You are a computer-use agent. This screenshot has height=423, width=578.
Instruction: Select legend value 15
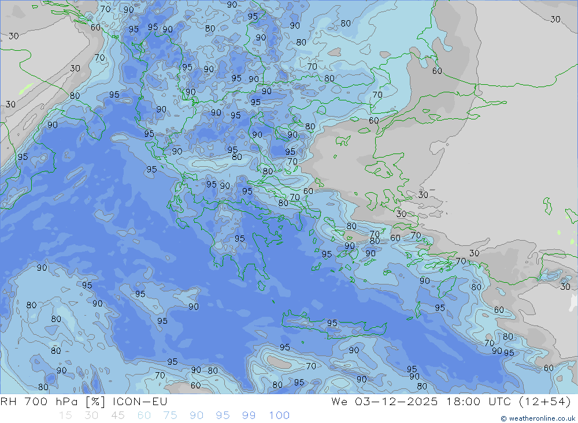[66, 415]
